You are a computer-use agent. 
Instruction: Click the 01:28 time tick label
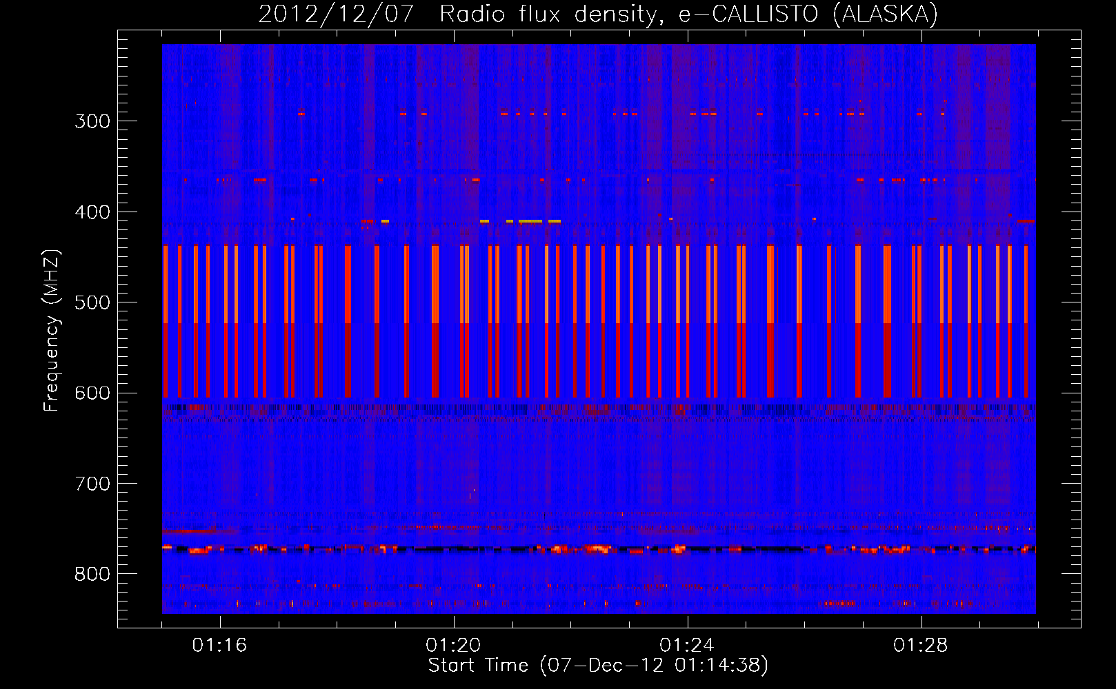(921, 646)
